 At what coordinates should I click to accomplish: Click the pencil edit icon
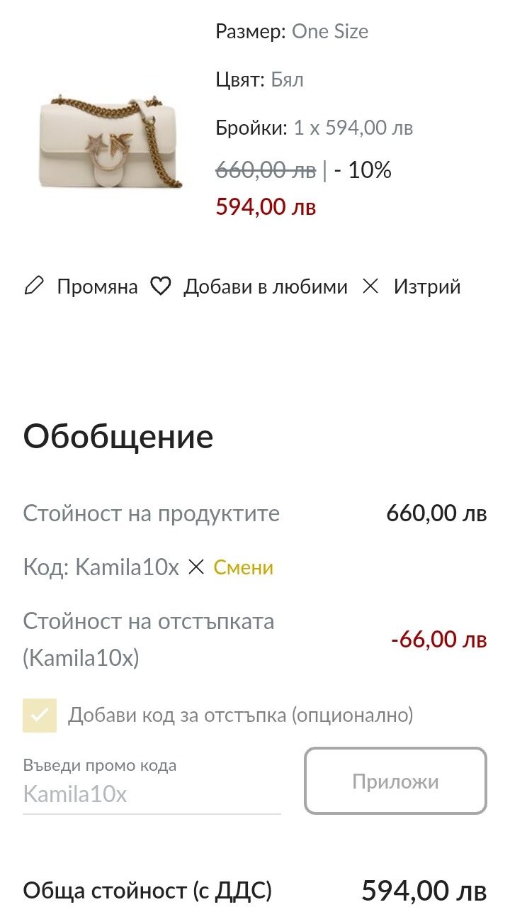[33, 286]
